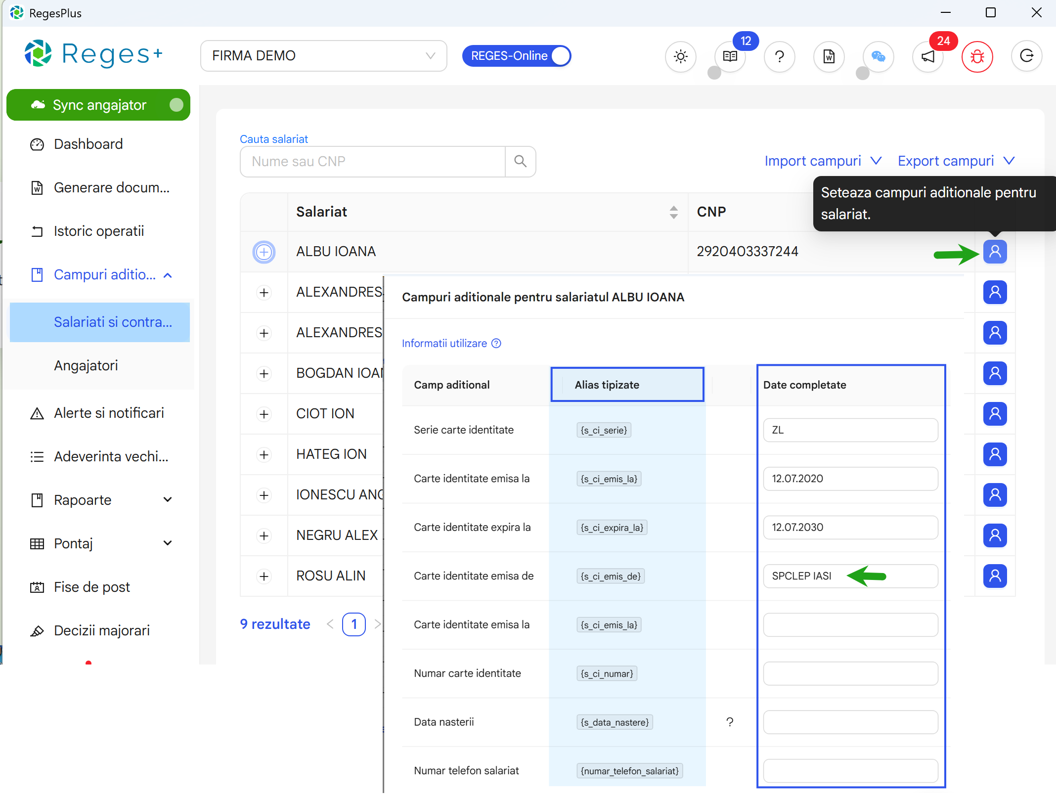
Task: Open the chat messages icon
Action: click(x=879, y=56)
